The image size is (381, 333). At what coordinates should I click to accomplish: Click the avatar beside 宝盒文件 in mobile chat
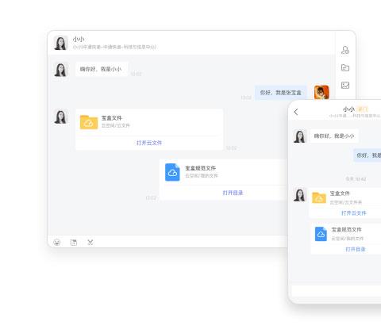coord(299,195)
